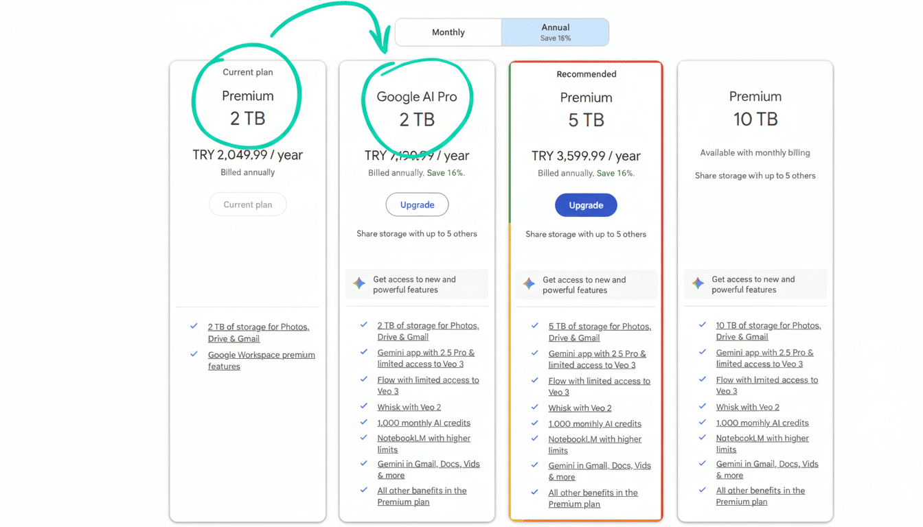Click the Gemini sparkle icon in Google AI Pro column
This screenshot has height=527, width=923.
pyautogui.click(x=358, y=283)
